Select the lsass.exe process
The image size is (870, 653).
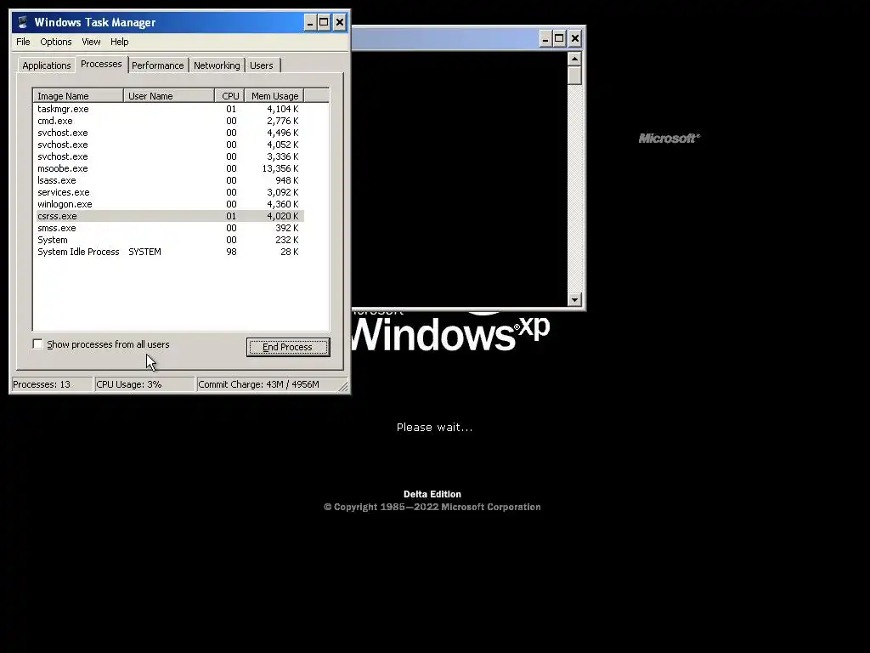pyautogui.click(x=170, y=180)
